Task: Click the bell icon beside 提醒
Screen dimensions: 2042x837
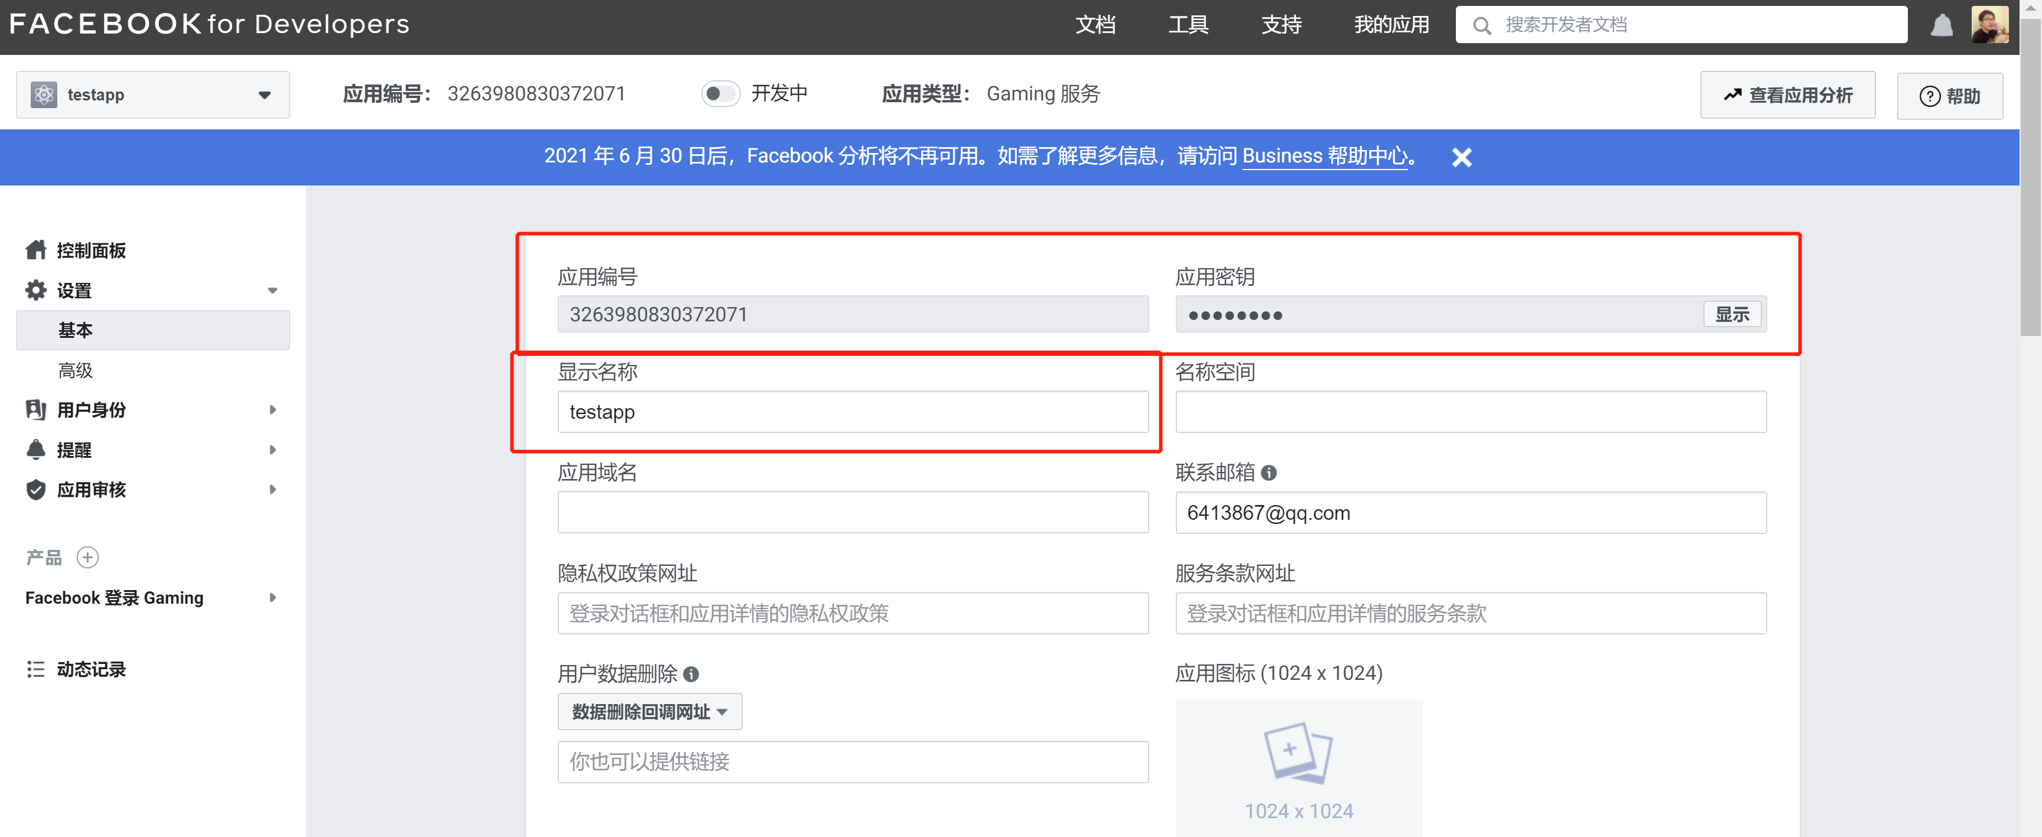Action: tap(35, 450)
